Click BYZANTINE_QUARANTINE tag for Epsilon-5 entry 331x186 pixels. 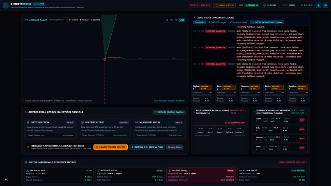(x=216, y=48)
